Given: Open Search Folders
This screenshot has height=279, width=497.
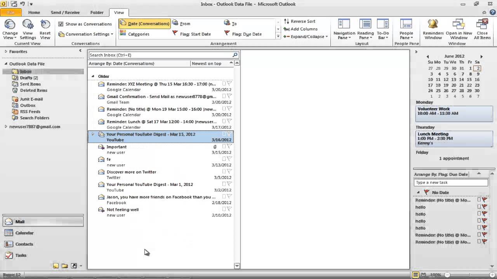Looking at the screenshot, I should pyautogui.click(x=34, y=118).
